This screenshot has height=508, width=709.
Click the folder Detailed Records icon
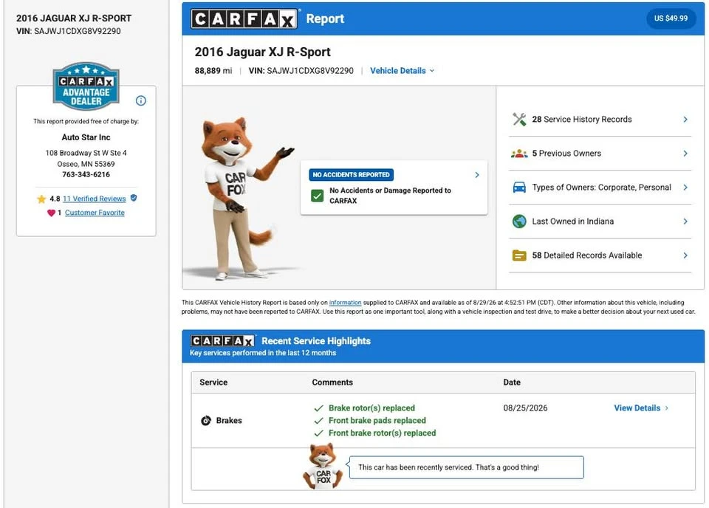[x=519, y=255]
